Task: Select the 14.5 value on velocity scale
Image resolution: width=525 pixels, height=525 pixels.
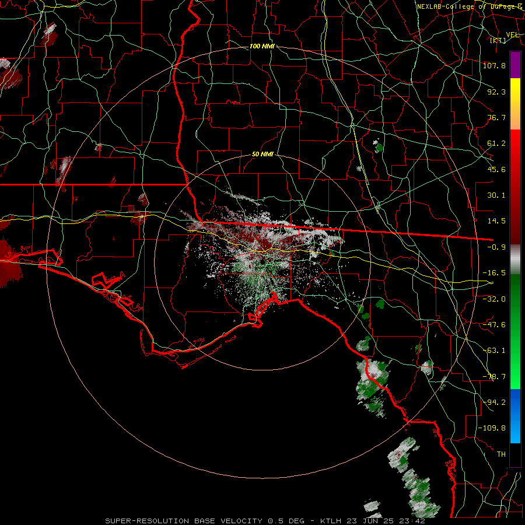Action: (x=496, y=221)
